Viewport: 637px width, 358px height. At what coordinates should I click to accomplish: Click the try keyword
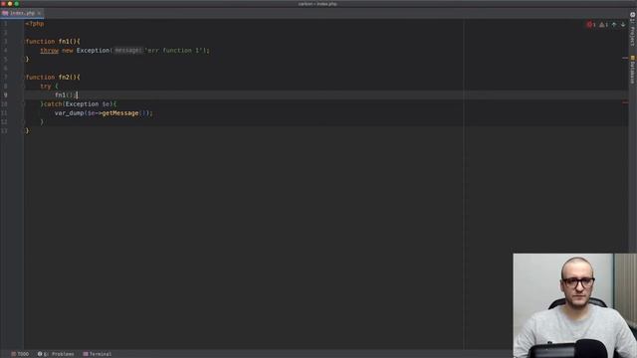[x=46, y=87]
